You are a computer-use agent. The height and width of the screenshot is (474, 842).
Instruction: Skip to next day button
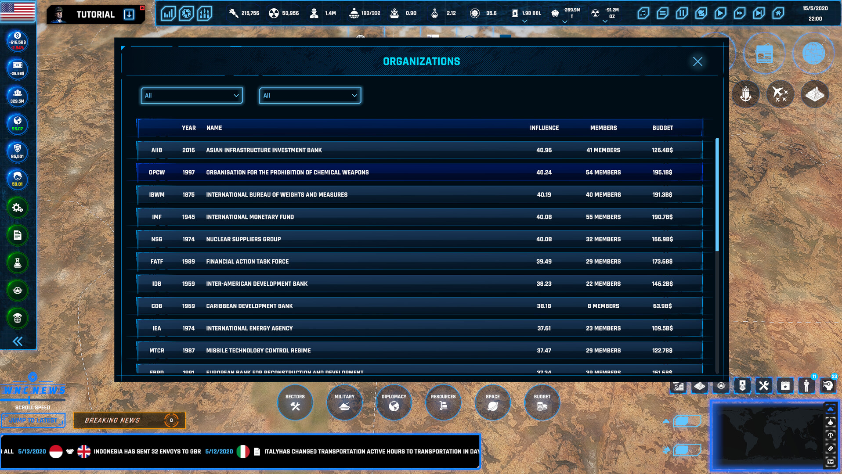click(x=759, y=13)
